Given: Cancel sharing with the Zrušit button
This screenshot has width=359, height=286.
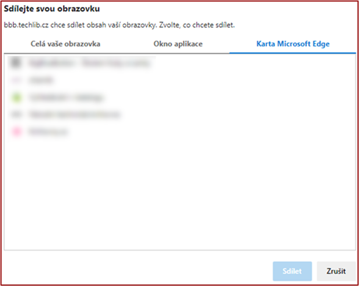Looking at the screenshot, I should point(336,271).
